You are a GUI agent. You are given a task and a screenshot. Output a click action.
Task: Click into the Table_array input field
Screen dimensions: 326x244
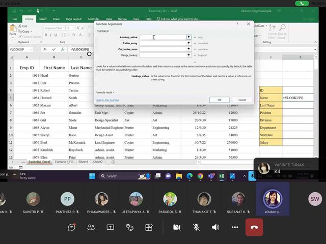pos(163,43)
